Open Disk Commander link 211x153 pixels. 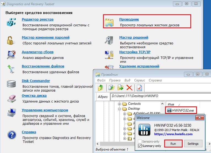tap(36, 81)
